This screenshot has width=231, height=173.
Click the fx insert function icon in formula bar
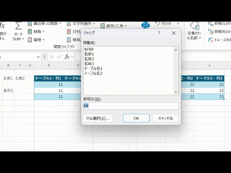pos(67,57)
